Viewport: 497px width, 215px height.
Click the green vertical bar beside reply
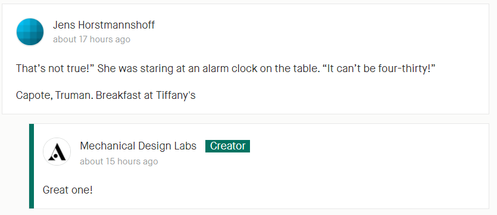32,166
